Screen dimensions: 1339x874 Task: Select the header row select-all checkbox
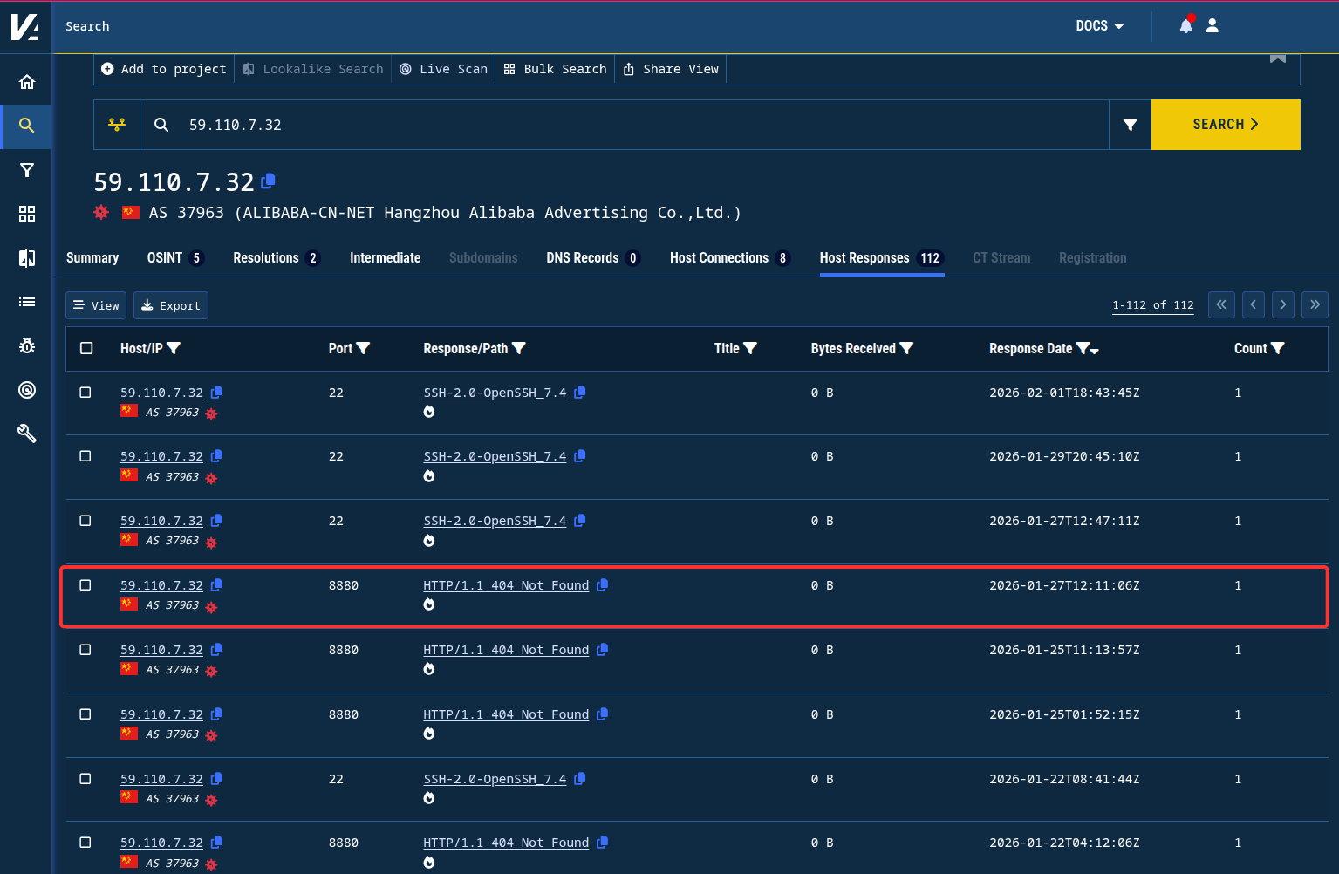coord(86,347)
